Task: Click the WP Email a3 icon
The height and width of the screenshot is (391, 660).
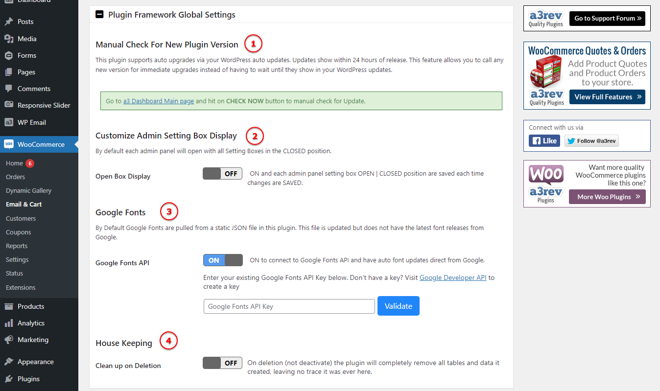Action: [x=8, y=122]
